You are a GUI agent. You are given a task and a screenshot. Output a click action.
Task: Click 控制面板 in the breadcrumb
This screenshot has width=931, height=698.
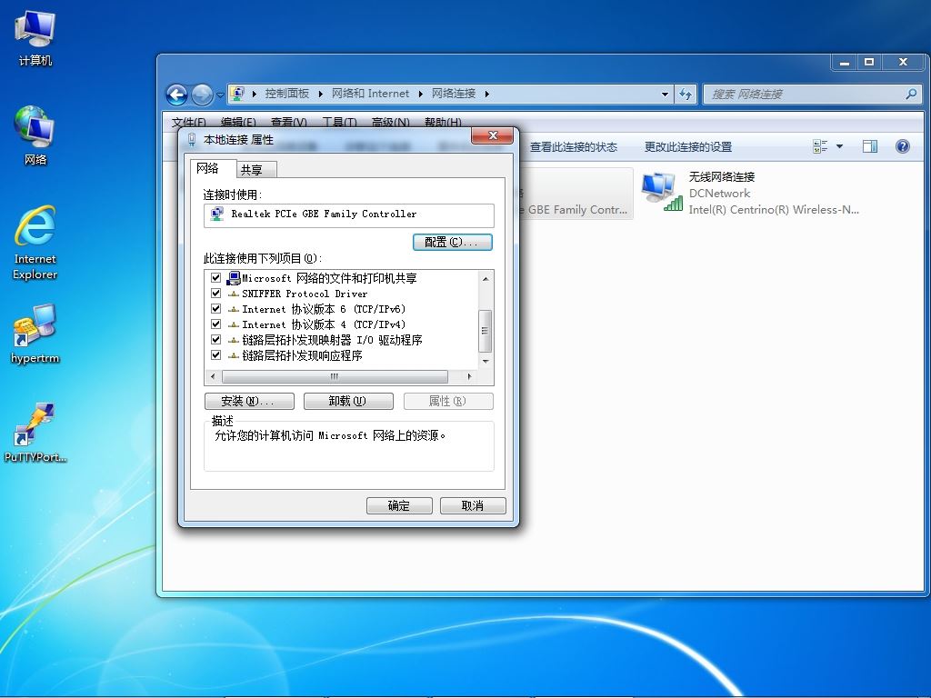click(286, 94)
